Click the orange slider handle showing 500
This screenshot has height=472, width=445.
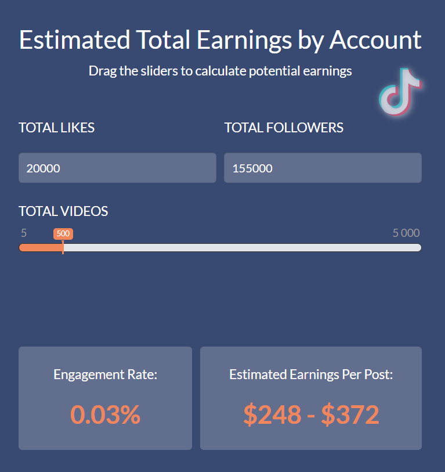pos(63,247)
